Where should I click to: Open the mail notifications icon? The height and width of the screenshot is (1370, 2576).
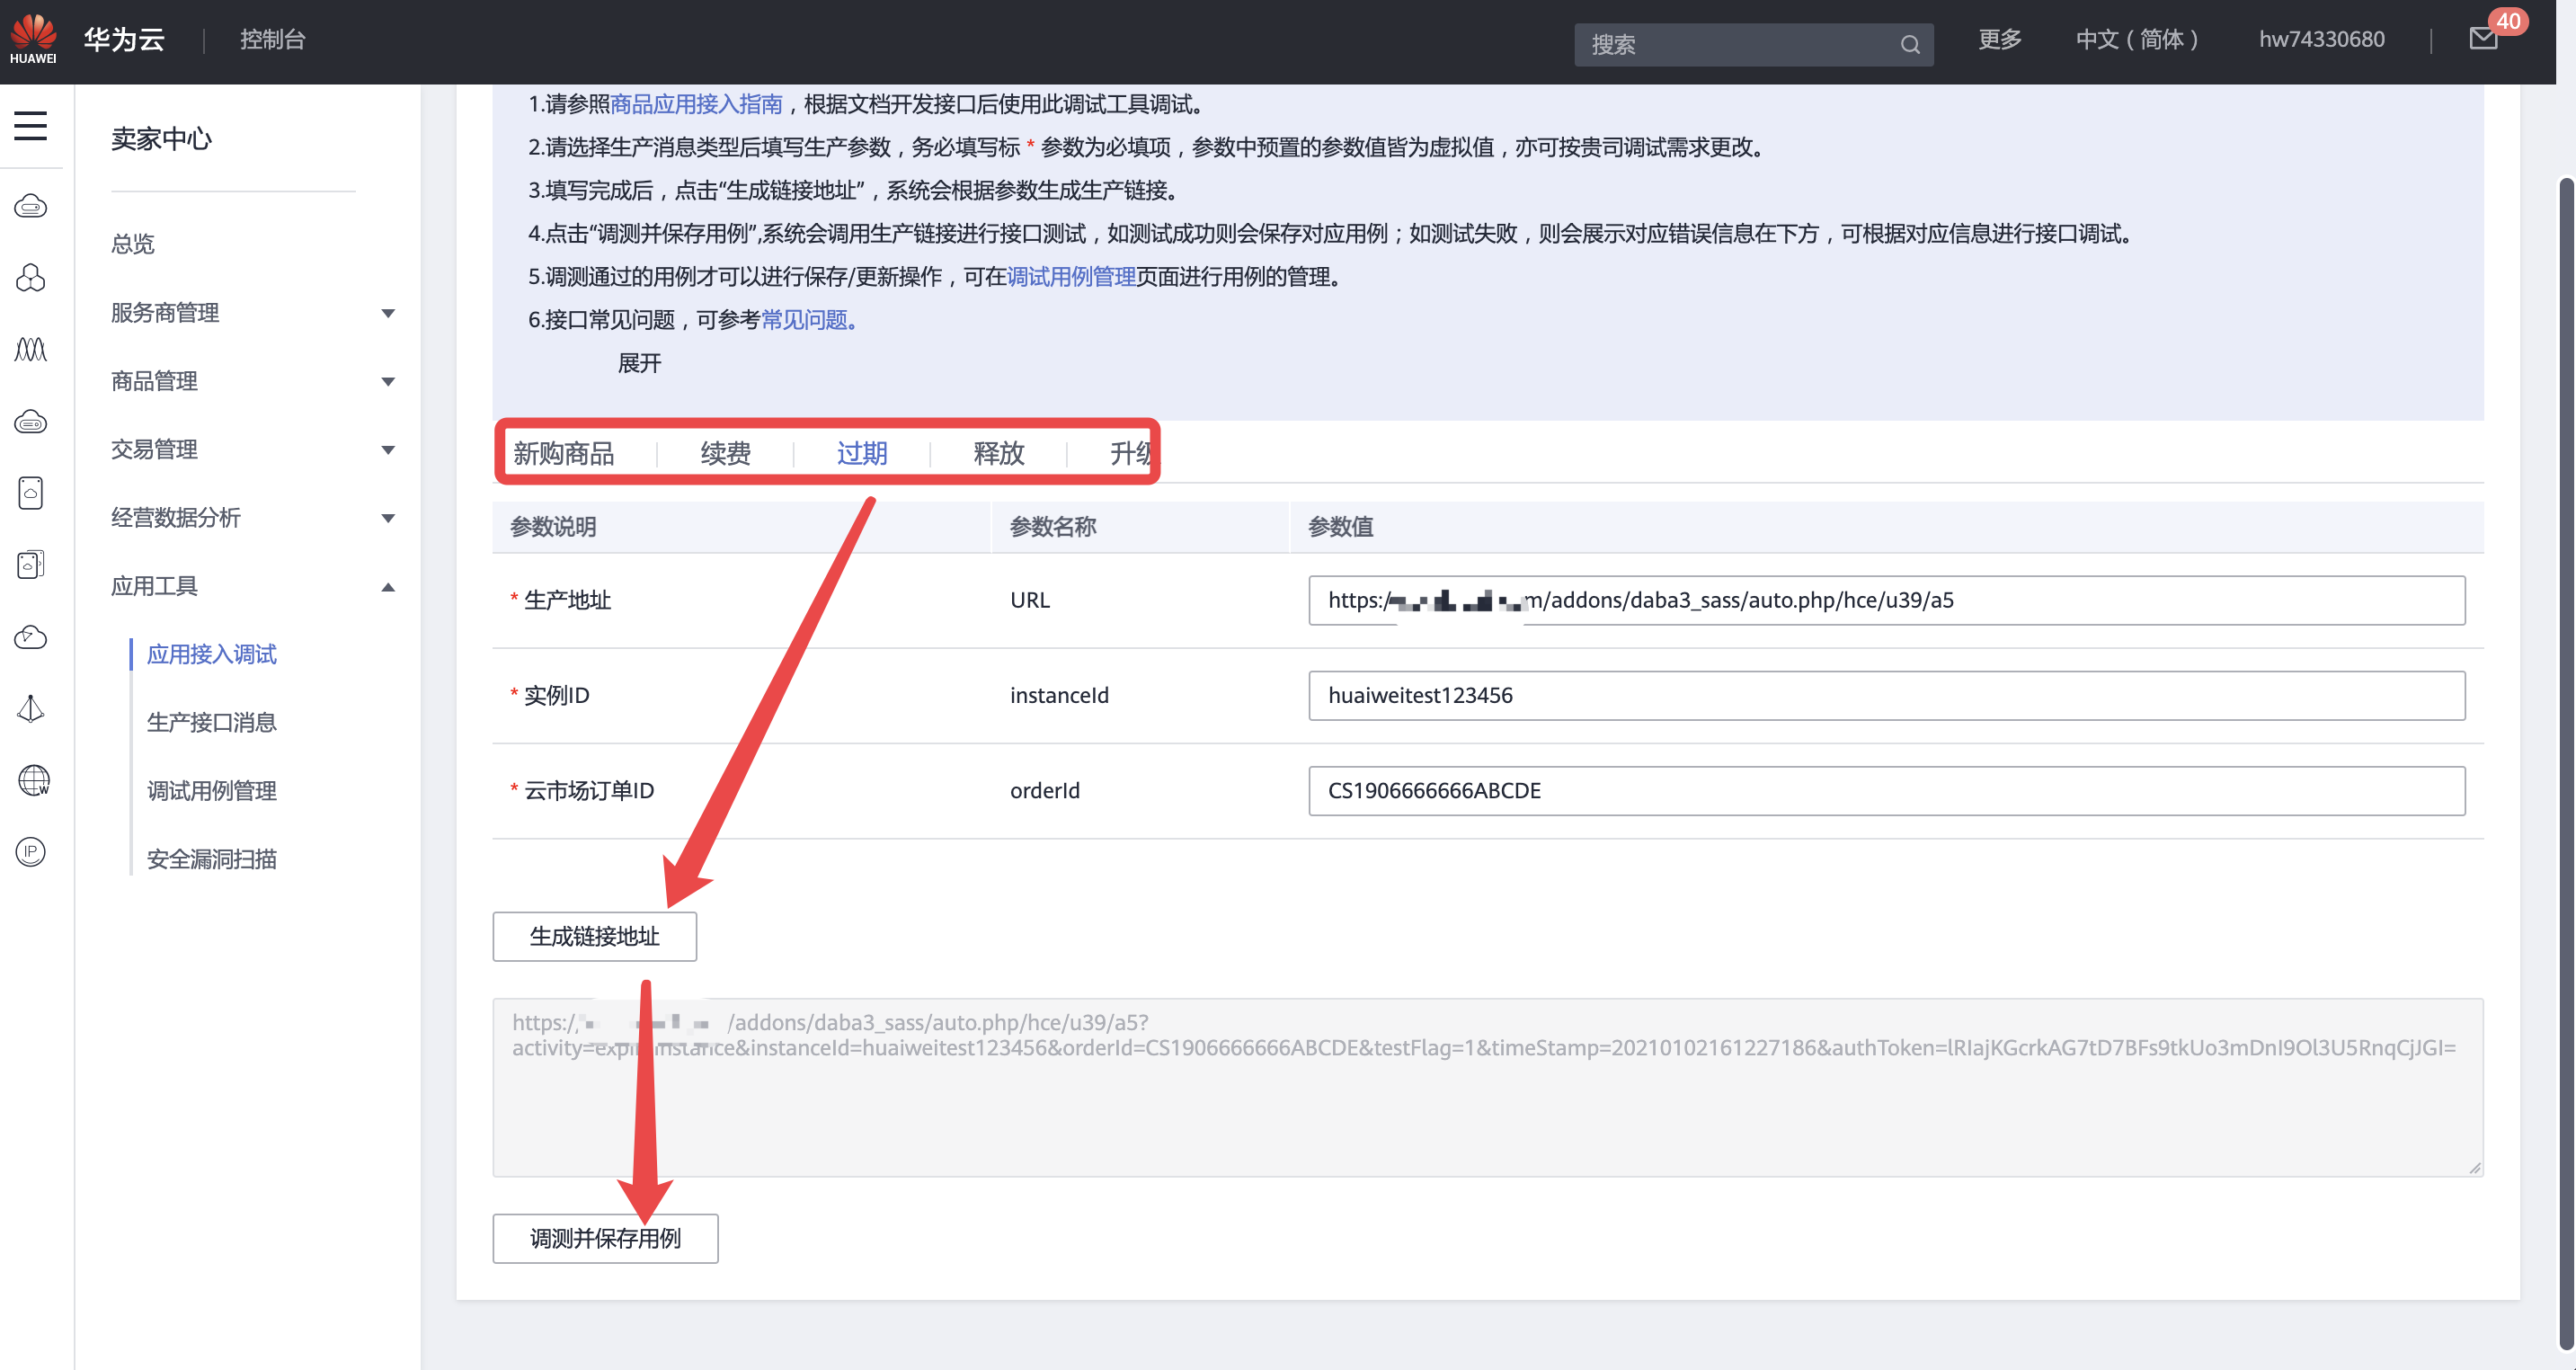coord(2484,39)
